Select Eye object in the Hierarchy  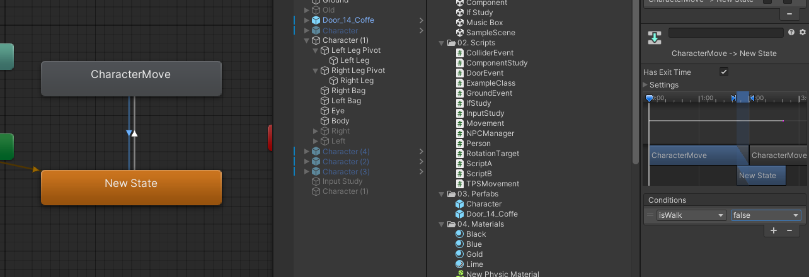pos(338,111)
